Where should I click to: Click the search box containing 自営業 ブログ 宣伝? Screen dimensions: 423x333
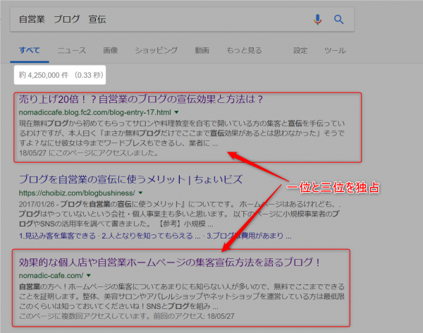click(x=155, y=20)
